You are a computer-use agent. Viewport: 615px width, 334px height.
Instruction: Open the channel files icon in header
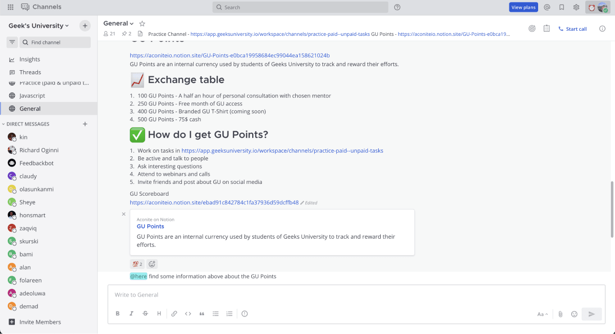coord(140,34)
